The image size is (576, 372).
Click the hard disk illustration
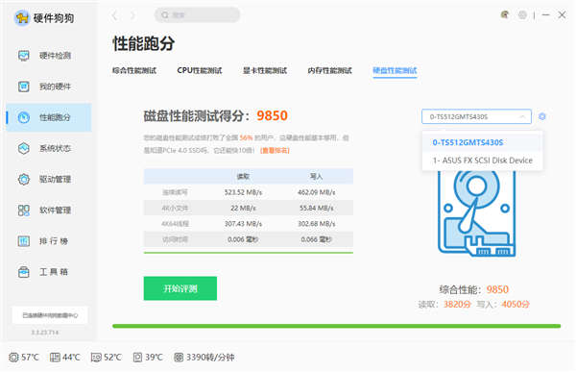(477, 213)
